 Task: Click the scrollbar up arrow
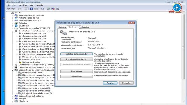point(183,13)
